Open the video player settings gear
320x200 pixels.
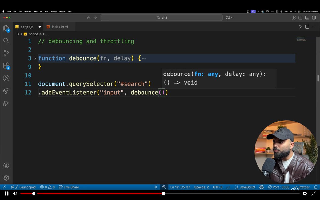coord(305,194)
